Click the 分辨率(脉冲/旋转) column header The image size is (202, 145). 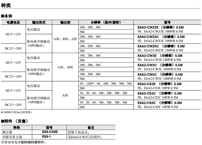coord(106,23)
